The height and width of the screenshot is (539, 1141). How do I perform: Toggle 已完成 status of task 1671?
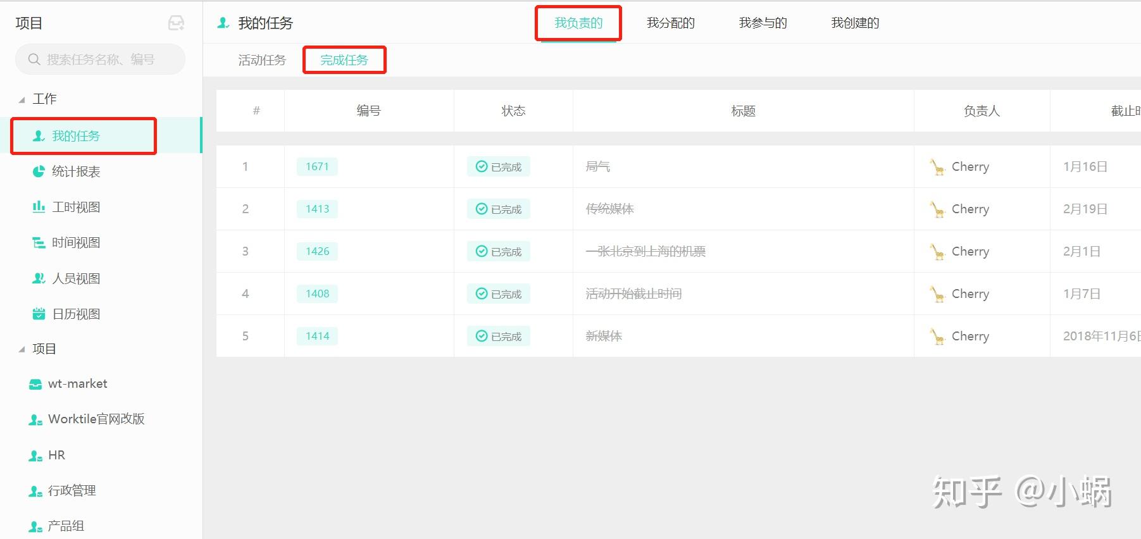(499, 166)
